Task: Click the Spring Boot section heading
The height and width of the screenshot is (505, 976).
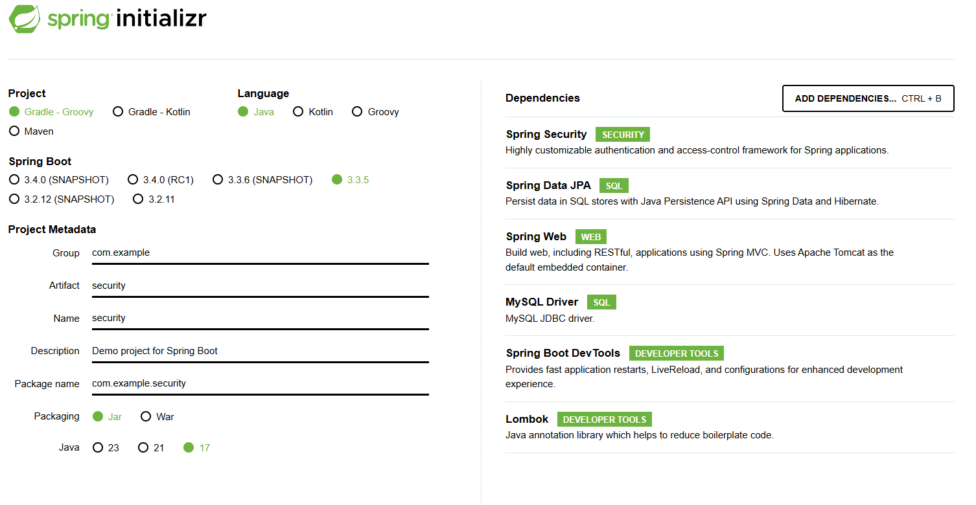Action: pos(40,161)
